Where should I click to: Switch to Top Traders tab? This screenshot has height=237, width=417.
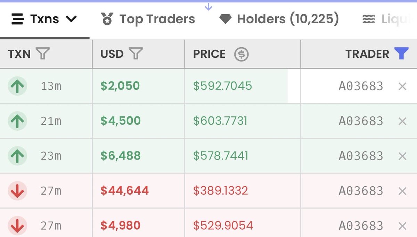click(x=148, y=19)
